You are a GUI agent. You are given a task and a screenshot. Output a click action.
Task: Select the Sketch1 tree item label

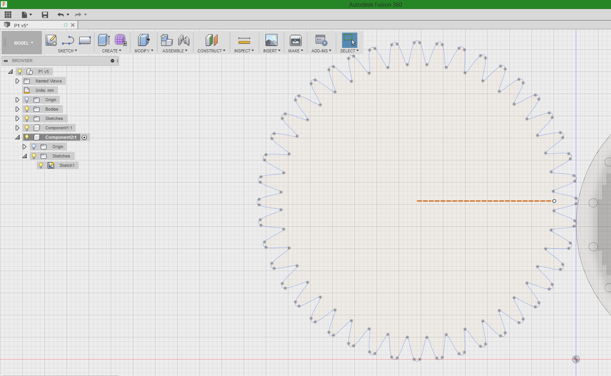coord(67,165)
